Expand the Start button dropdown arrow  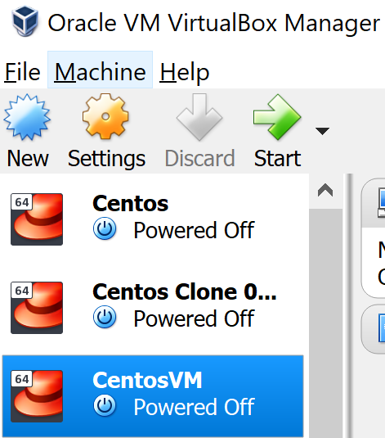322,131
